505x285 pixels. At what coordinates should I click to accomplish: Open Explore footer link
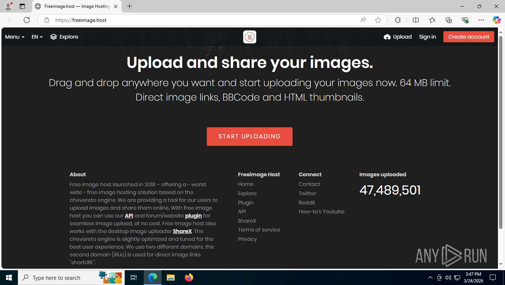point(247,193)
